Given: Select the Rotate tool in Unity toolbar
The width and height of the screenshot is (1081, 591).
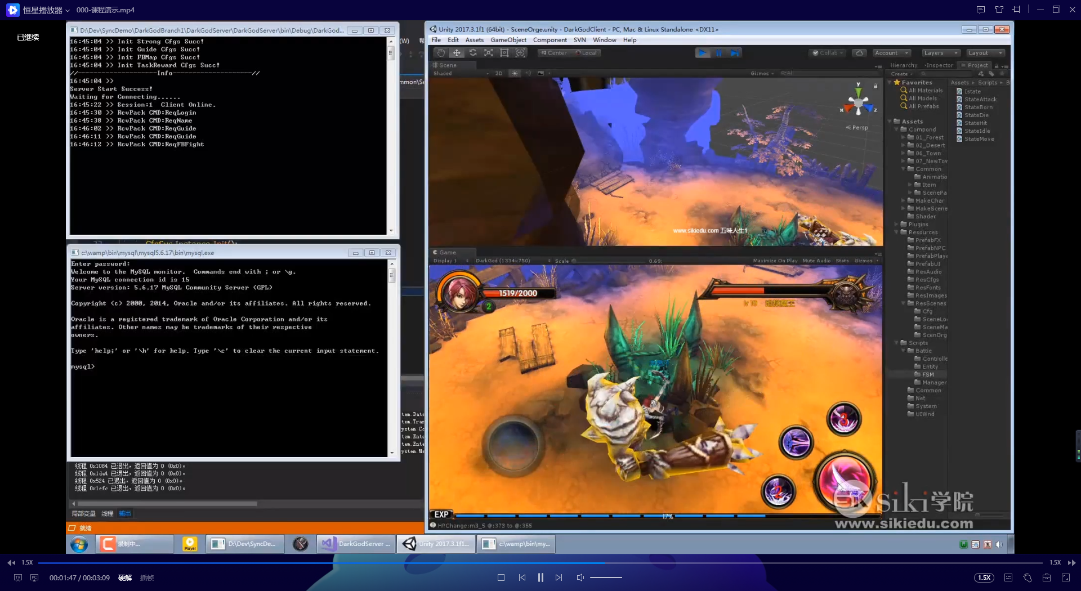Looking at the screenshot, I should [x=473, y=53].
